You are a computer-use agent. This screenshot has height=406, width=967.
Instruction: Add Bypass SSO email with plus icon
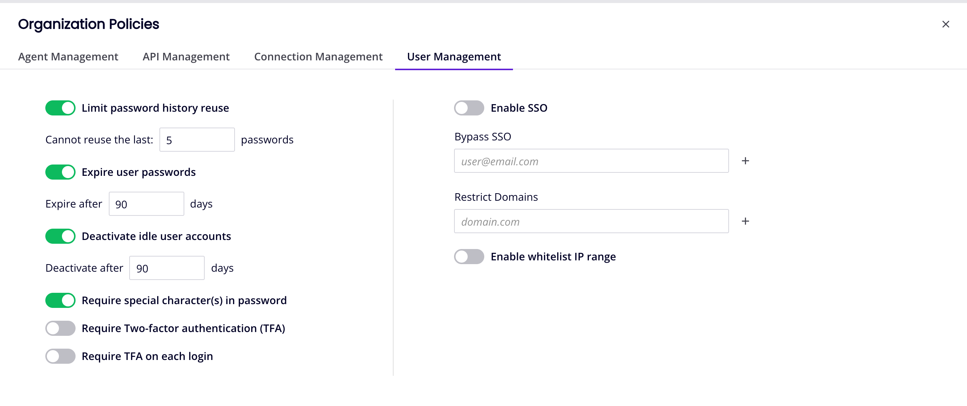click(x=745, y=161)
